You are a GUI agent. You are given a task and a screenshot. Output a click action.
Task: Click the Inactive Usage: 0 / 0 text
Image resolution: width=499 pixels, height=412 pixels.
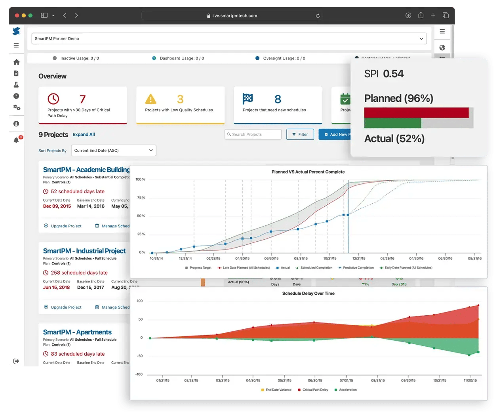tap(80, 58)
